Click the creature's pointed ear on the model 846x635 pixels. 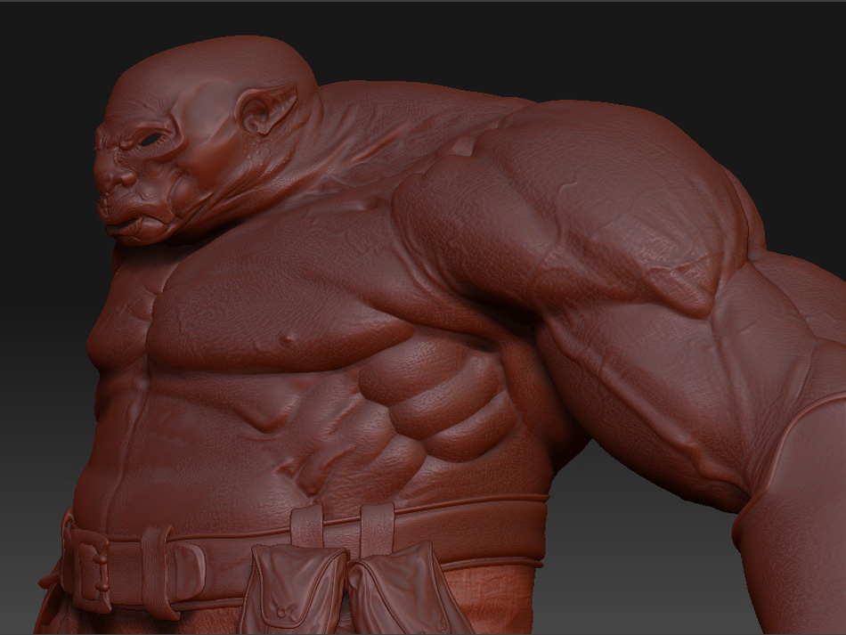point(266,108)
